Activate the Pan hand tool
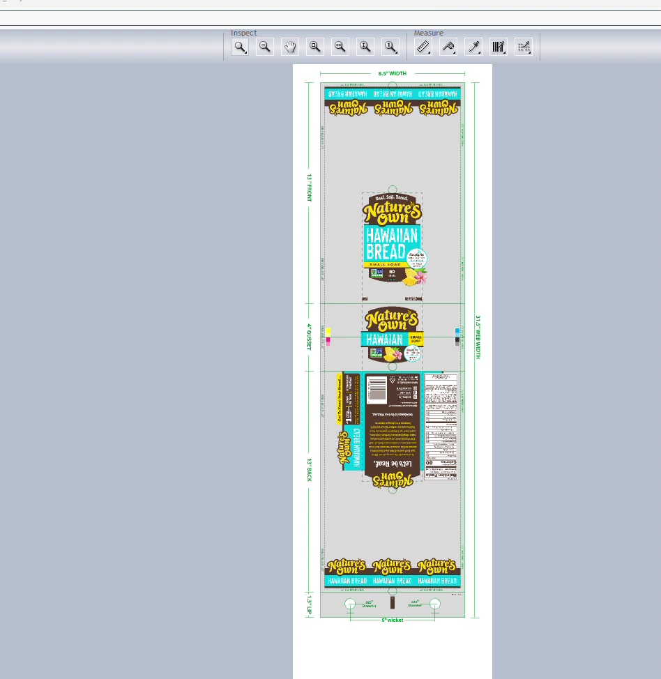661x679 pixels. 290,47
